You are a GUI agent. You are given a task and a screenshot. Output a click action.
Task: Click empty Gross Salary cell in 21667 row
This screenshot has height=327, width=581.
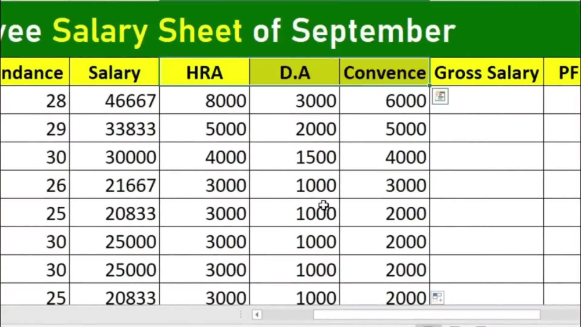pyautogui.click(x=486, y=185)
